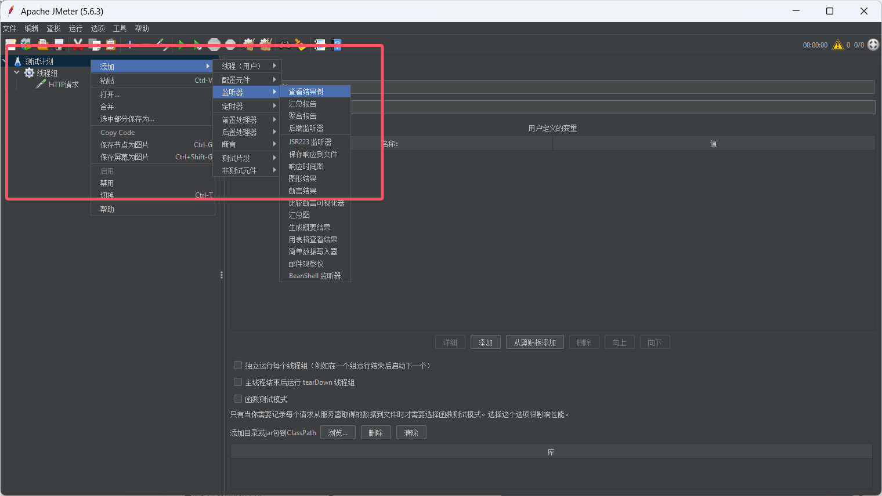The height and width of the screenshot is (496, 882).
Task: Select BeanShell 监听器 entry
Action: click(x=315, y=276)
